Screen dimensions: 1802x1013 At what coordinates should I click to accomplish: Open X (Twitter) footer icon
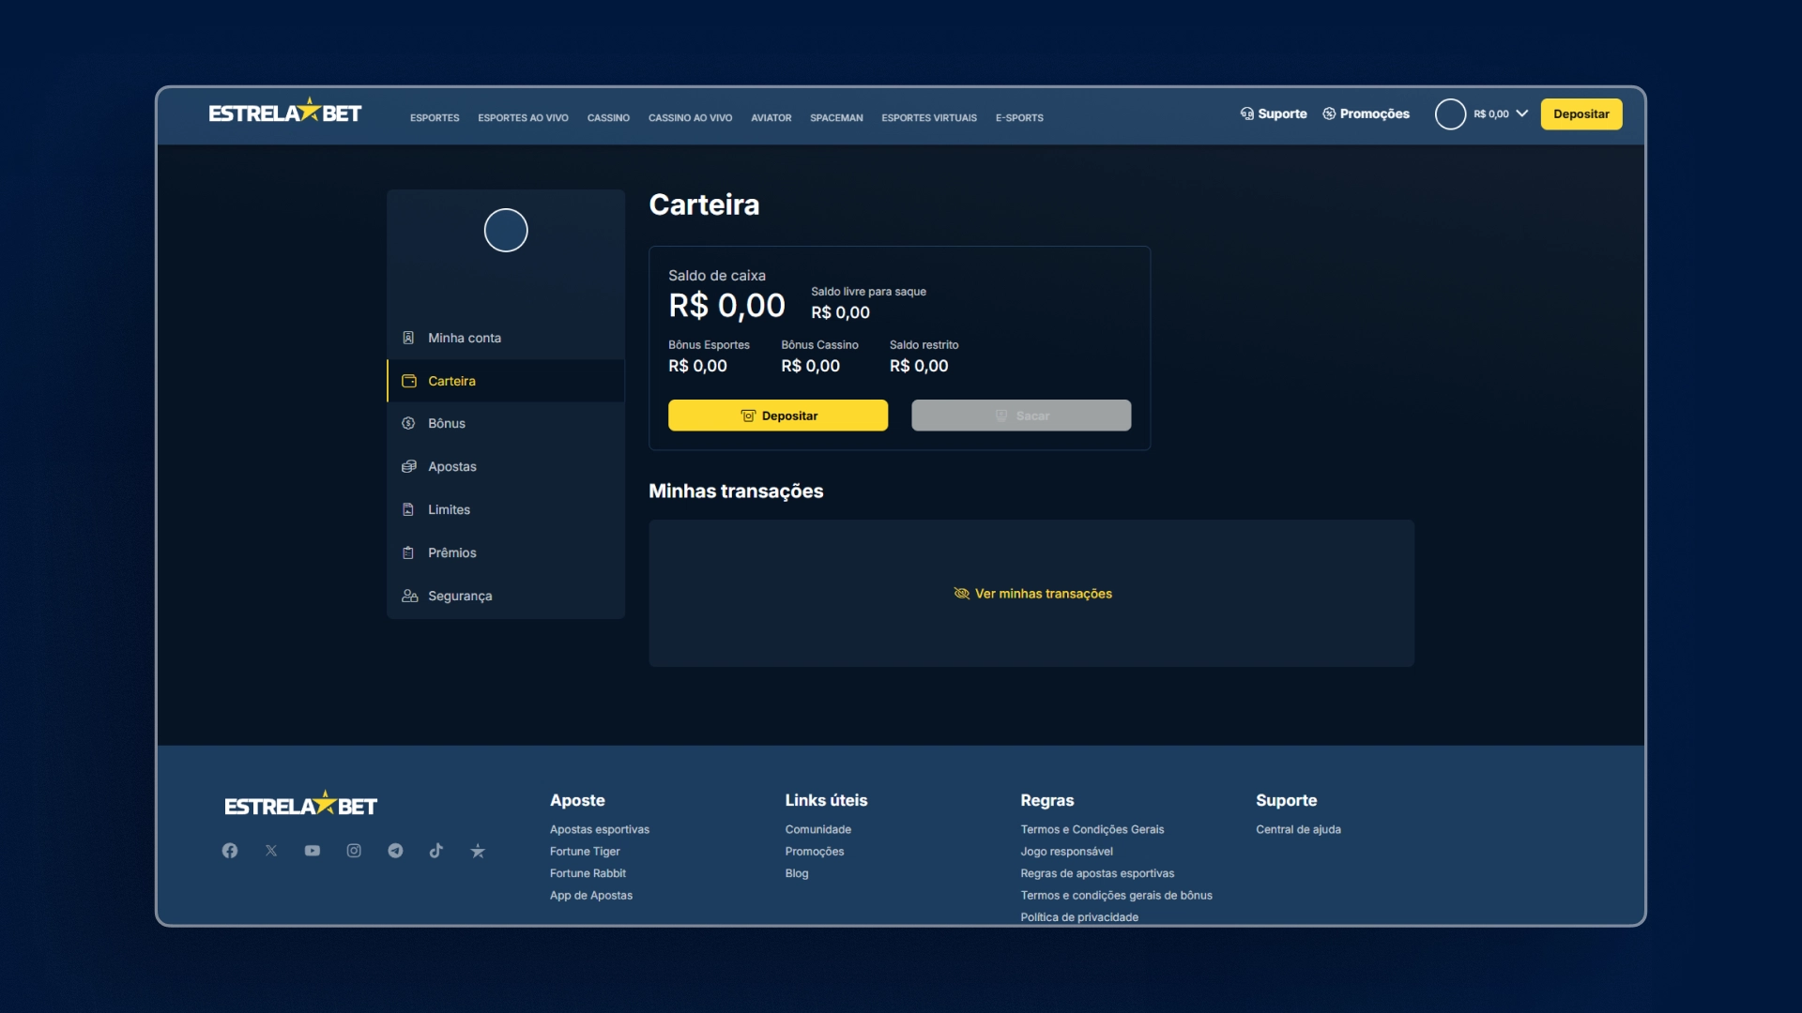[x=271, y=851]
